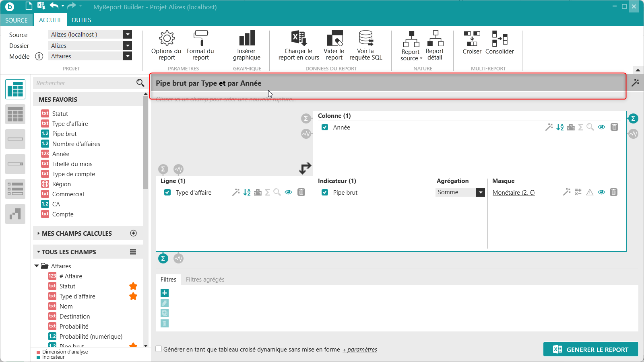Switch to the OUTILS ribbon tab
Viewport: 644px width, 362px height.
81,20
